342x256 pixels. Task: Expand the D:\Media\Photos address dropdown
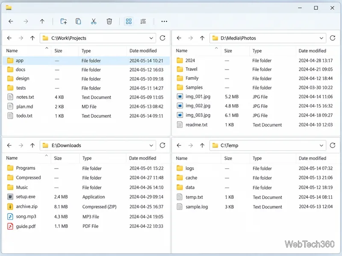(321, 38)
